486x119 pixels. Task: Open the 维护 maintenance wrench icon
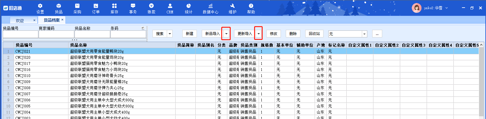[x=233, y=6]
